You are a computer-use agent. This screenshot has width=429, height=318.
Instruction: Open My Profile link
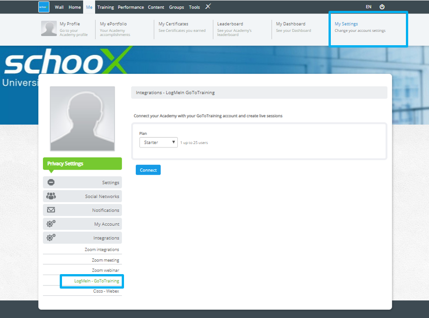(70, 24)
